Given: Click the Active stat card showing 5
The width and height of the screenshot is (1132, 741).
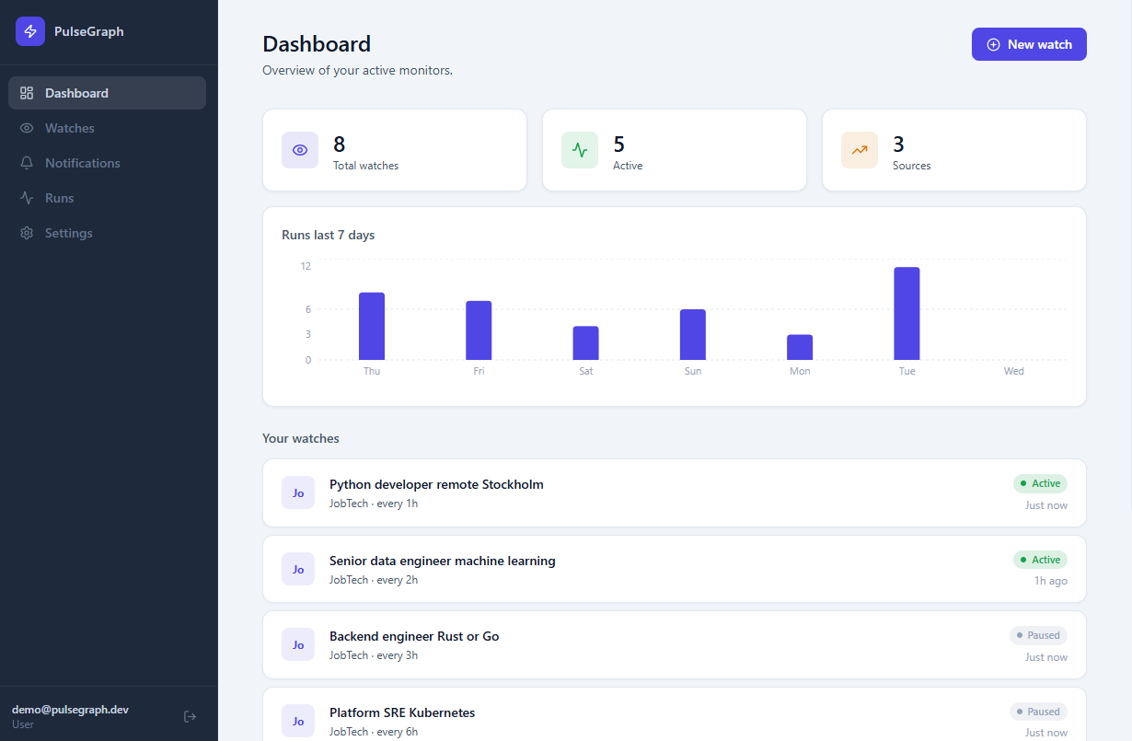Looking at the screenshot, I should [675, 150].
